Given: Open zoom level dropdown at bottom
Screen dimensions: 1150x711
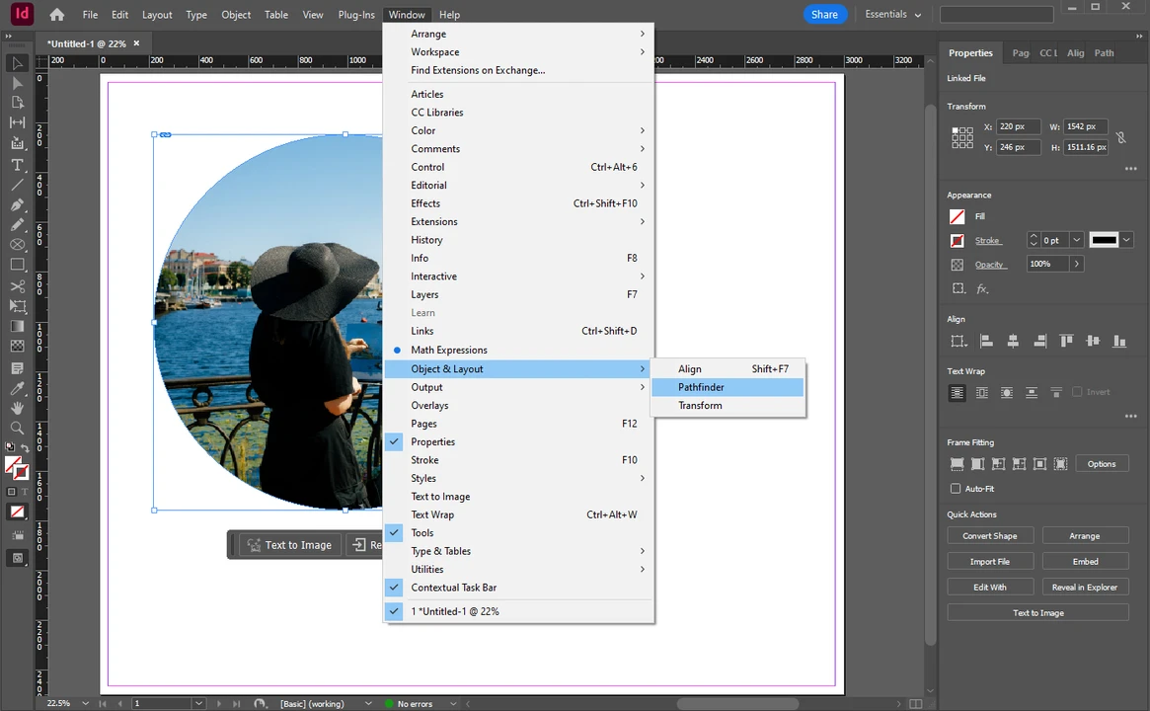Looking at the screenshot, I should point(85,704).
